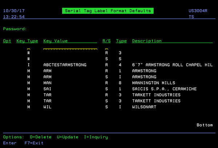The width and height of the screenshot is (218, 148).
Task: Click the Serial Tag Label Format Defaults title
Action: point(108,11)
